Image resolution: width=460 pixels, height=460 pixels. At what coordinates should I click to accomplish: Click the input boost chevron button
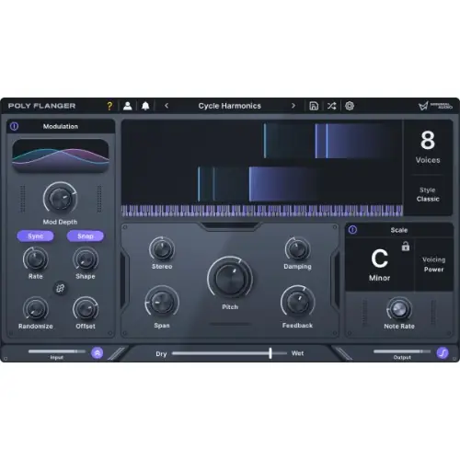(x=98, y=353)
